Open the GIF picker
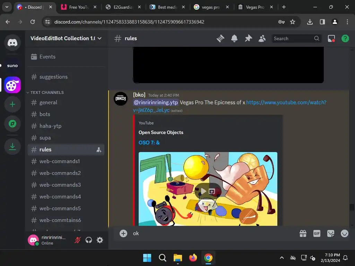The height and width of the screenshot is (266, 355). [x=317, y=233]
